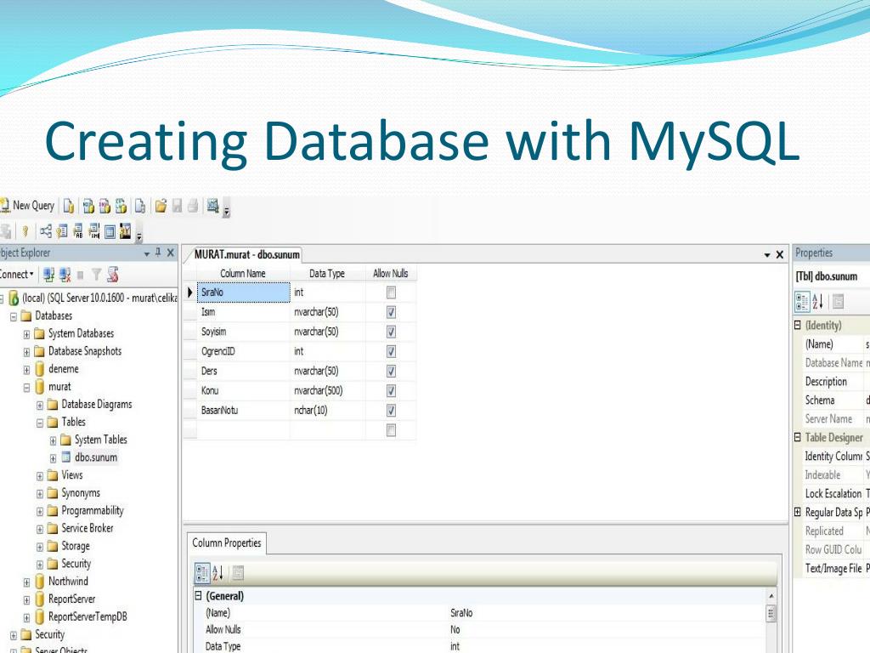Click the Alphabetical sort icon in Column Properties
The height and width of the screenshot is (653, 870).
pyautogui.click(x=218, y=573)
